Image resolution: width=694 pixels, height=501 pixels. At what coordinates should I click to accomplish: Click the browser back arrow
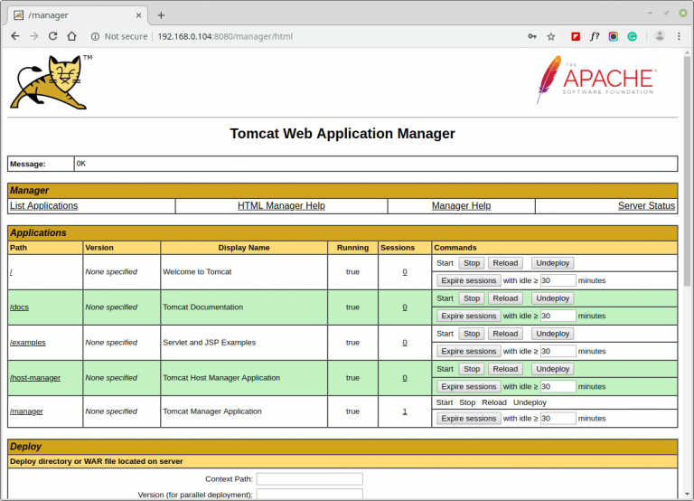click(14, 36)
